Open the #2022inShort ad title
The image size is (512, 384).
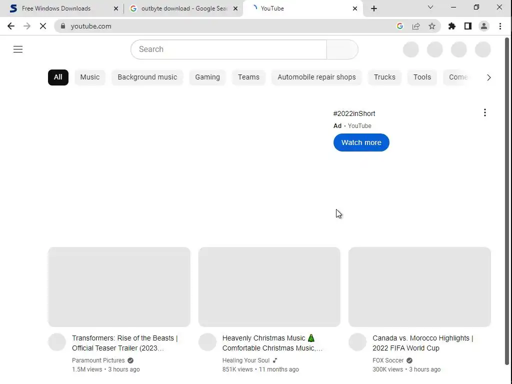354,113
